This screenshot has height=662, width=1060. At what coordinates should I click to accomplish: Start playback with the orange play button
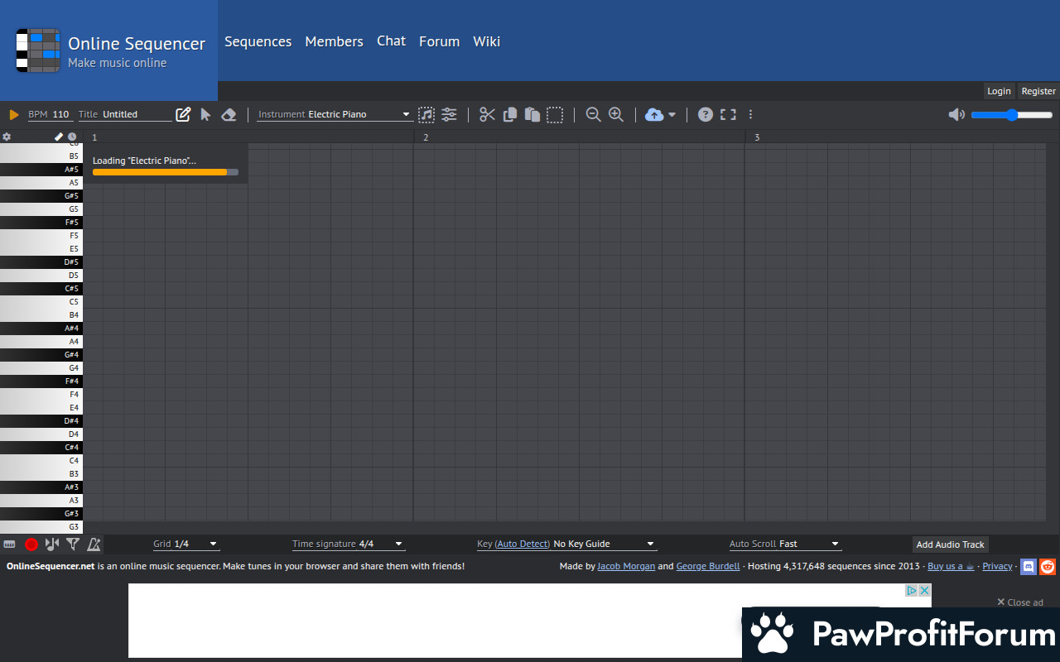click(x=14, y=115)
